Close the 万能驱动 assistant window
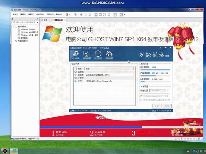This screenshot has width=206, height=154. 170,48
